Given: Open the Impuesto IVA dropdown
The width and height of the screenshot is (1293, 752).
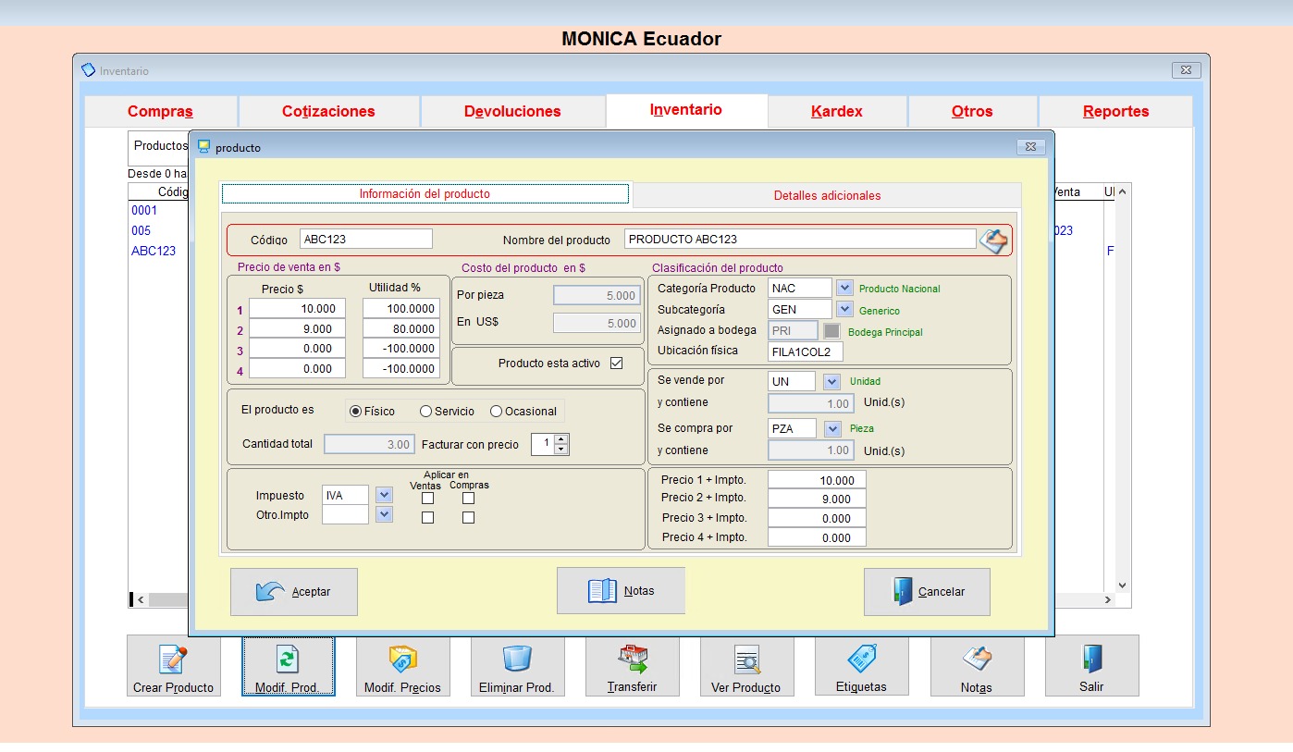Looking at the screenshot, I should click(383, 495).
